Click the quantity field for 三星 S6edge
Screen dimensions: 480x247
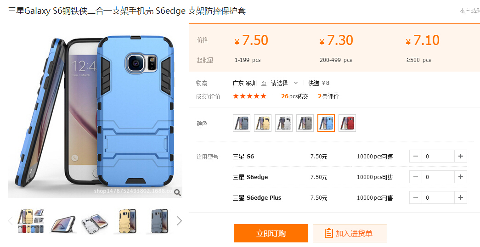[x=438, y=177]
